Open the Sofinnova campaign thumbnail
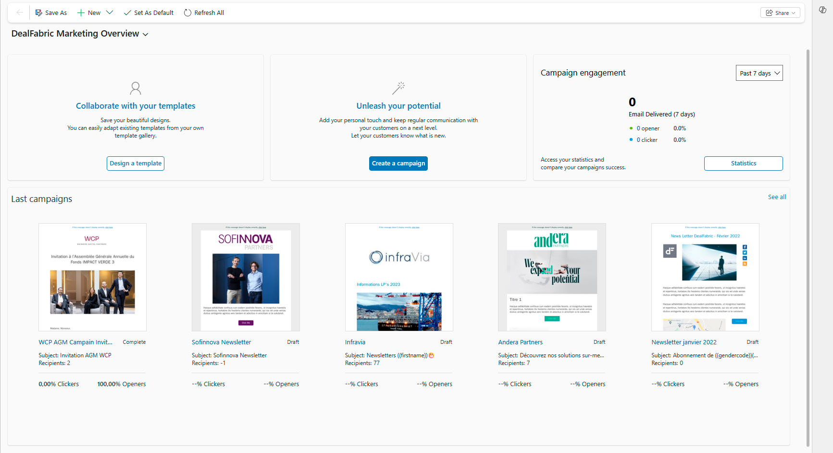The width and height of the screenshot is (833, 453). (246, 277)
